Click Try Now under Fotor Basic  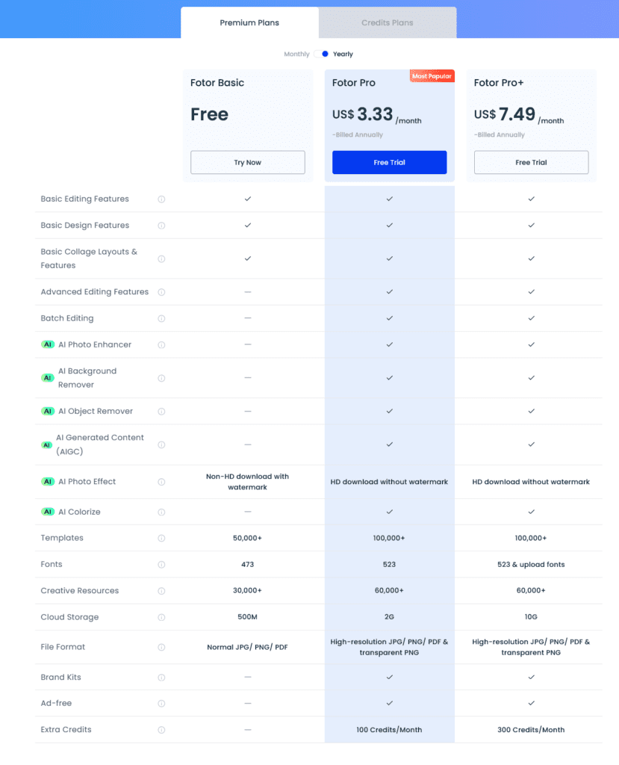coord(248,163)
